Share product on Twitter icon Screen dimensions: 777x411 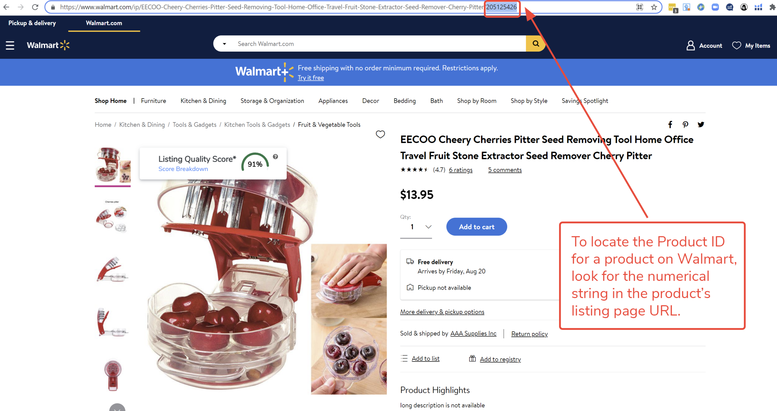(x=701, y=124)
